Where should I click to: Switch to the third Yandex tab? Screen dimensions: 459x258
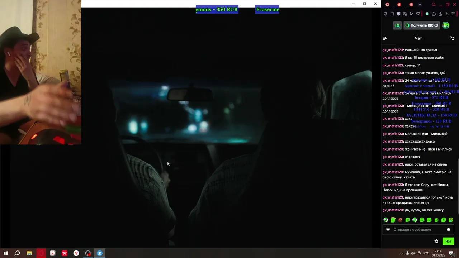pyautogui.click(x=411, y=5)
